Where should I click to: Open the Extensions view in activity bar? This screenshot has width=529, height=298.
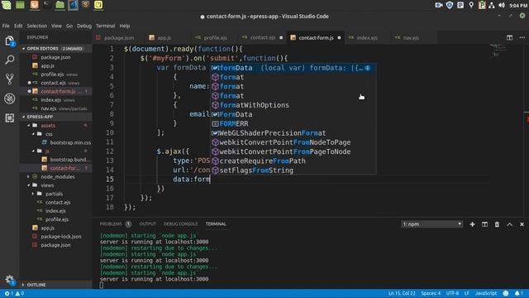9,118
